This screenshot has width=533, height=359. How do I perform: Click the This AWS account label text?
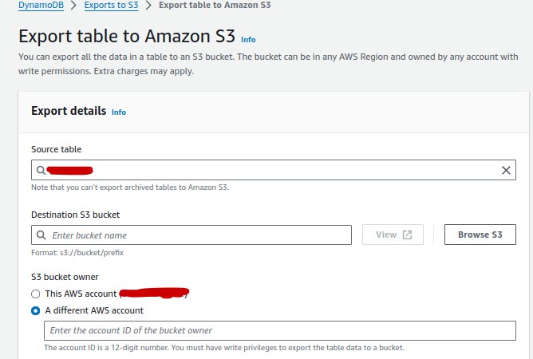click(x=81, y=294)
